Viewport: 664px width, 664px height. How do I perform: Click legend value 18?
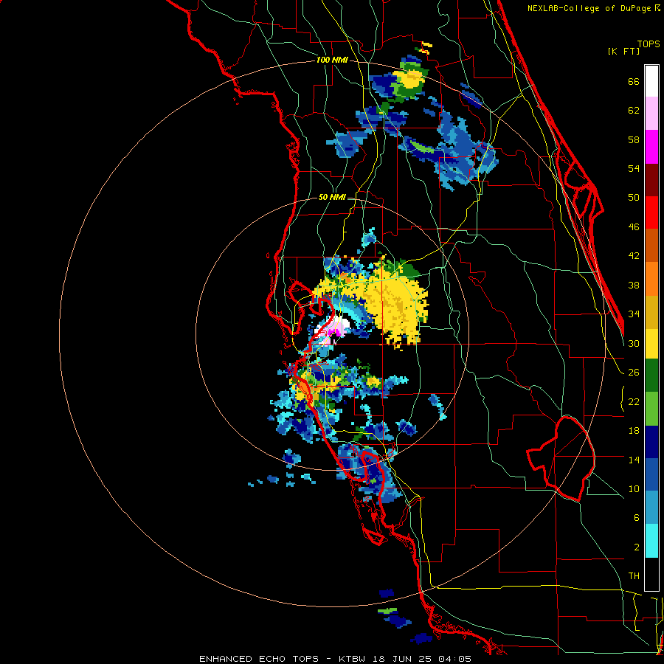[634, 431]
